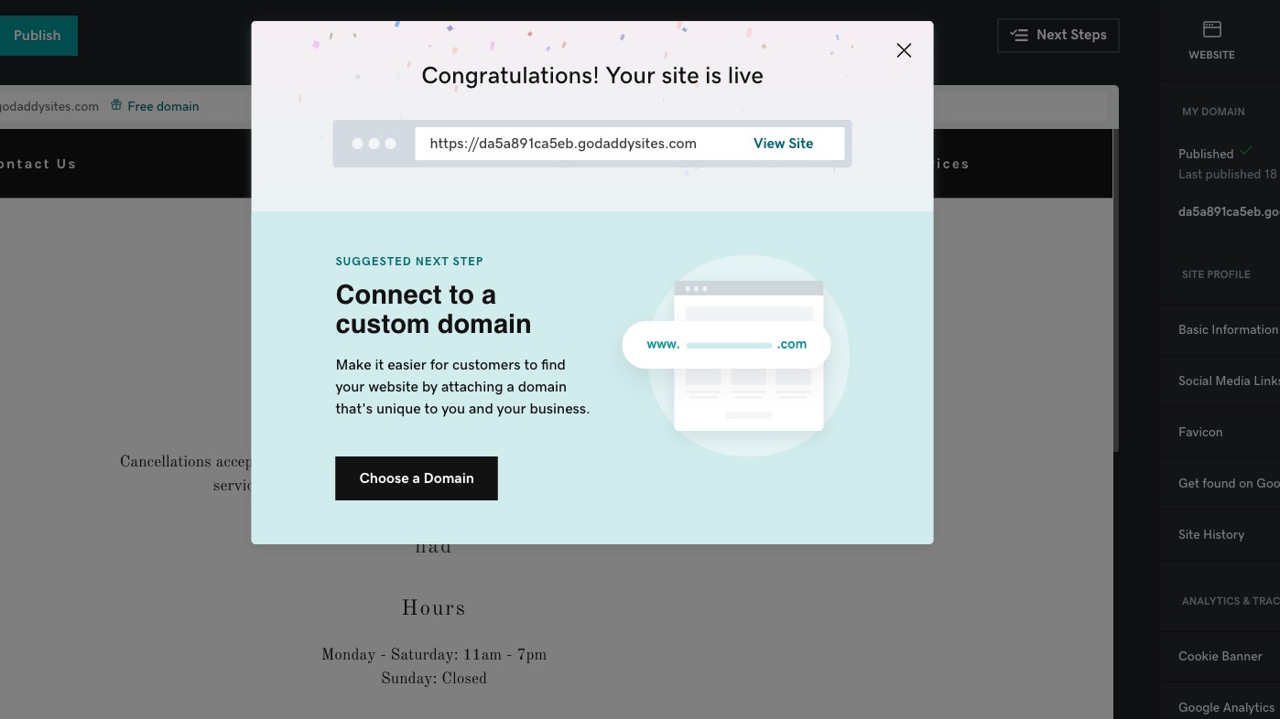The image size is (1280, 719).
Task: Click the Free domain link
Action: pyautogui.click(x=163, y=106)
